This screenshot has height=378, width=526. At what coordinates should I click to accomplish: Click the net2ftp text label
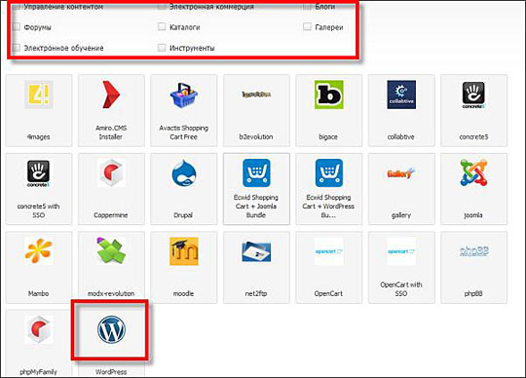click(256, 293)
